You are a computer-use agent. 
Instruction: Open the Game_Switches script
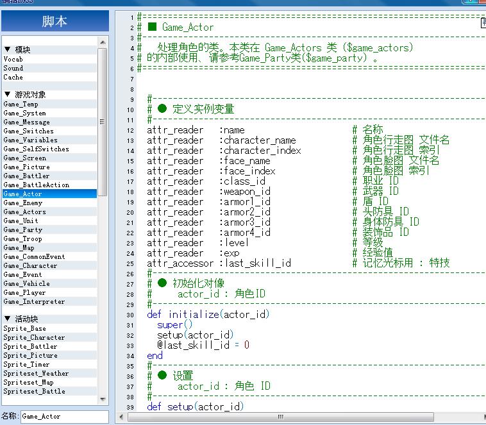tap(49, 131)
